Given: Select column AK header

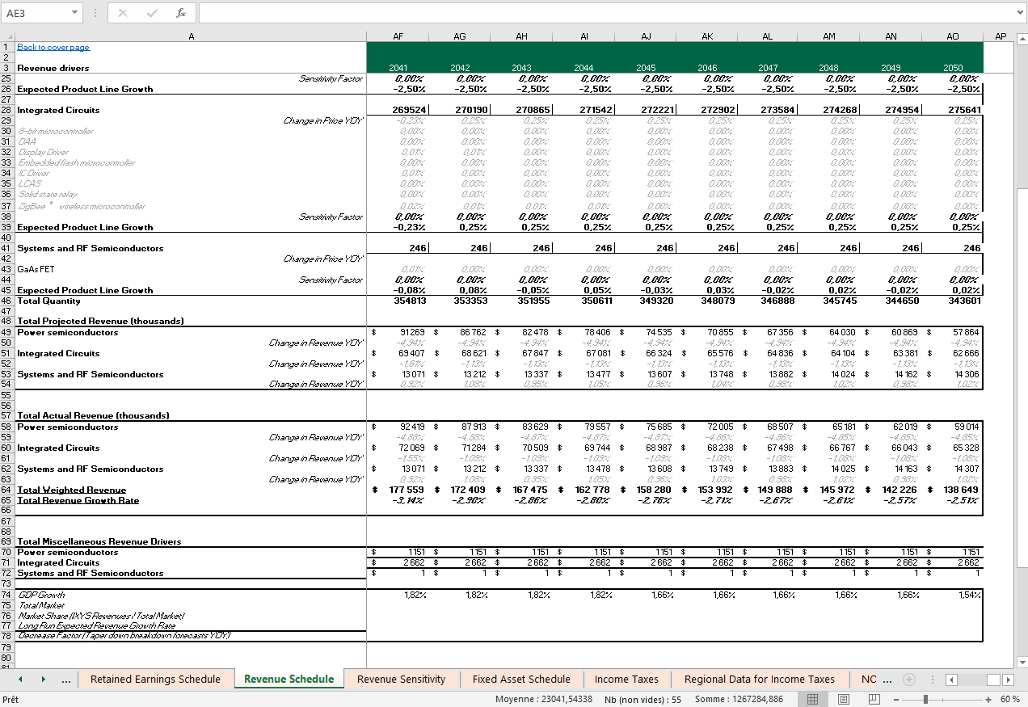Looking at the screenshot, I should (707, 36).
